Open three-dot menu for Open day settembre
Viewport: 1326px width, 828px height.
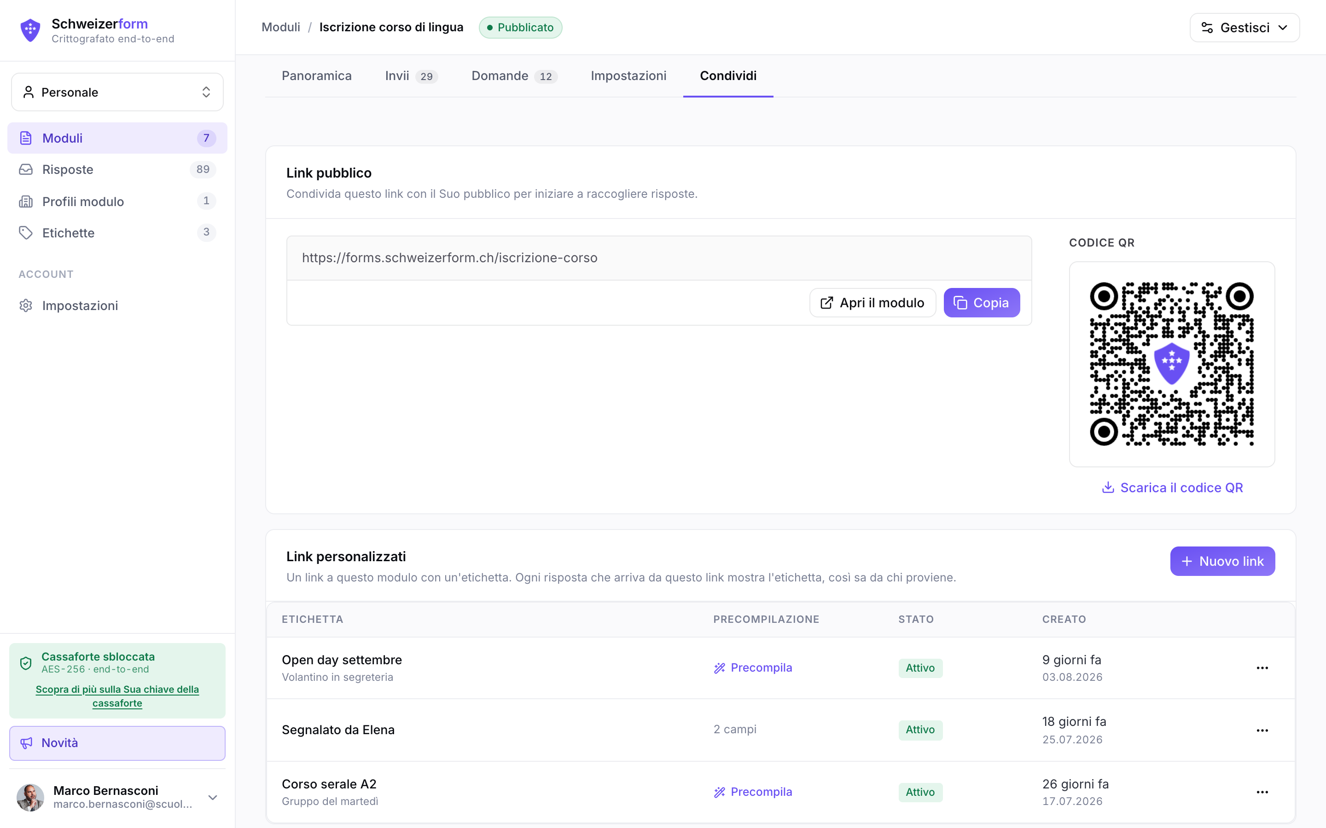(1262, 667)
